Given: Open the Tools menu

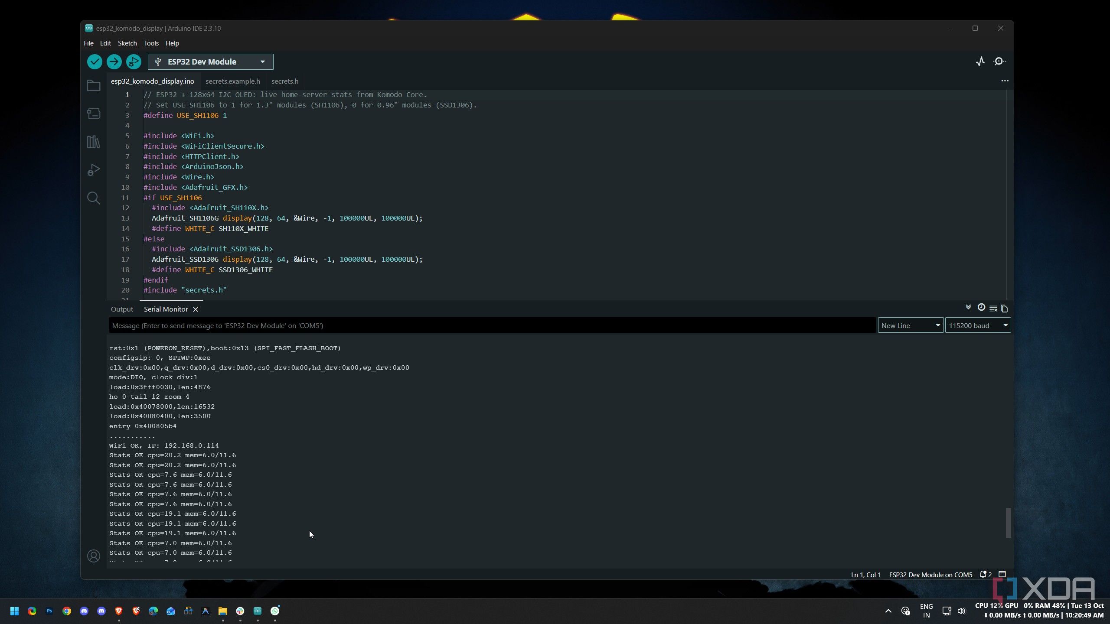Looking at the screenshot, I should 151,43.
